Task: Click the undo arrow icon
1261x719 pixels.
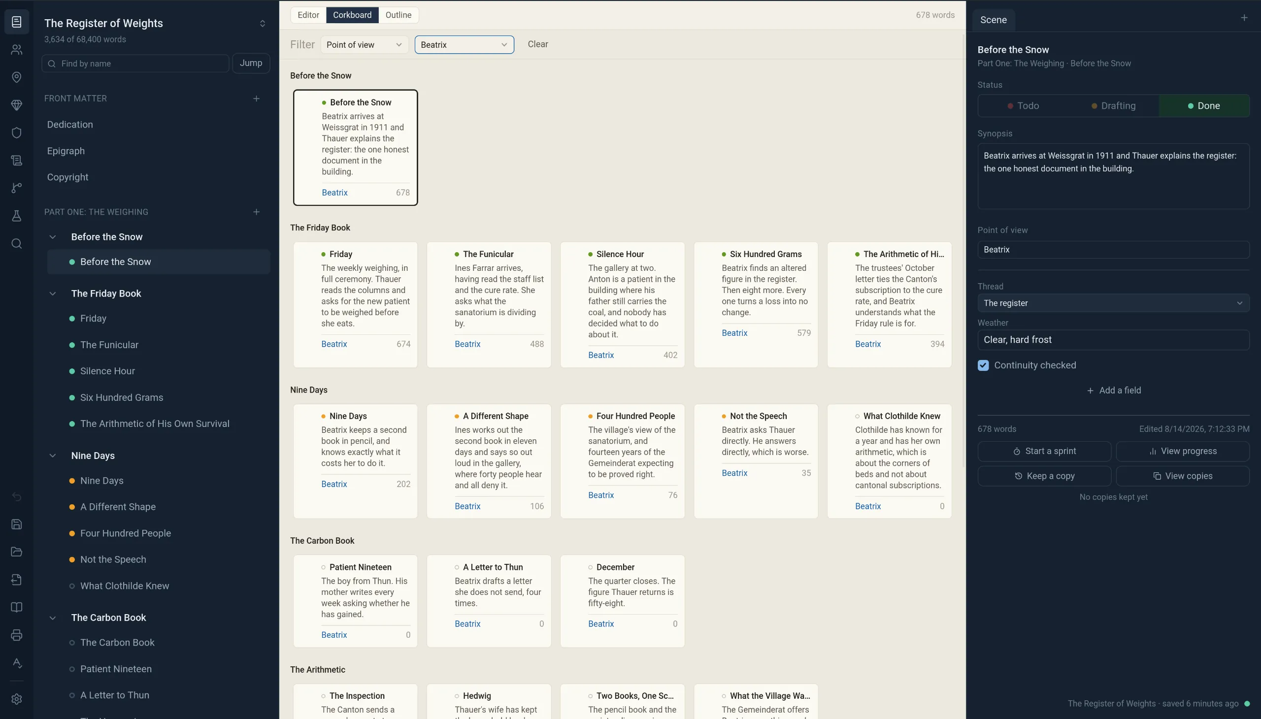Action: coord(16,496)
